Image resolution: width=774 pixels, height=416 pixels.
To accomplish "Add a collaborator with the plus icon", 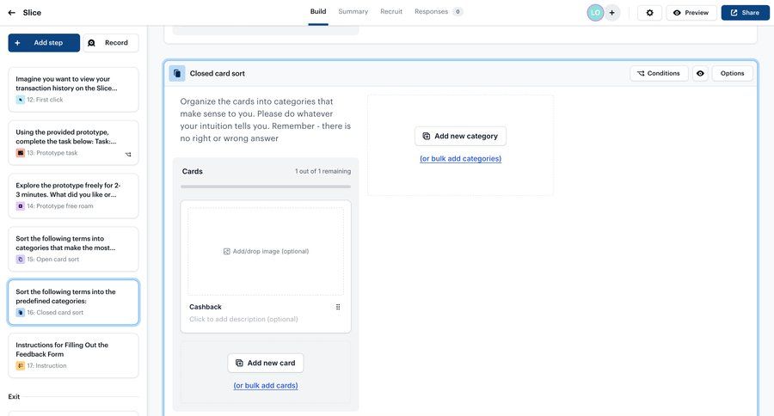I will pyautogui.click(x=611, y=13).
